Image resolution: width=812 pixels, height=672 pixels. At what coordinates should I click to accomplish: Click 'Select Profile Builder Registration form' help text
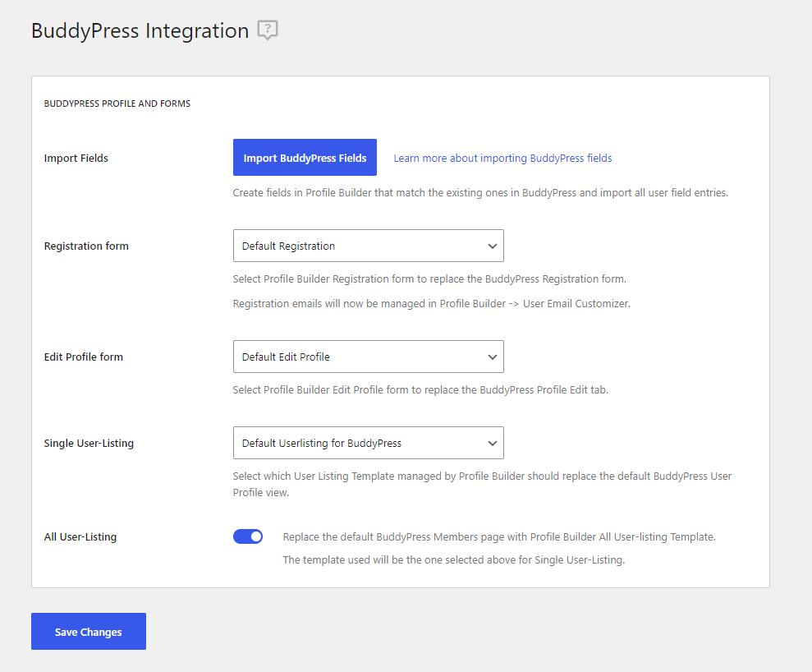tap(429, 278)
